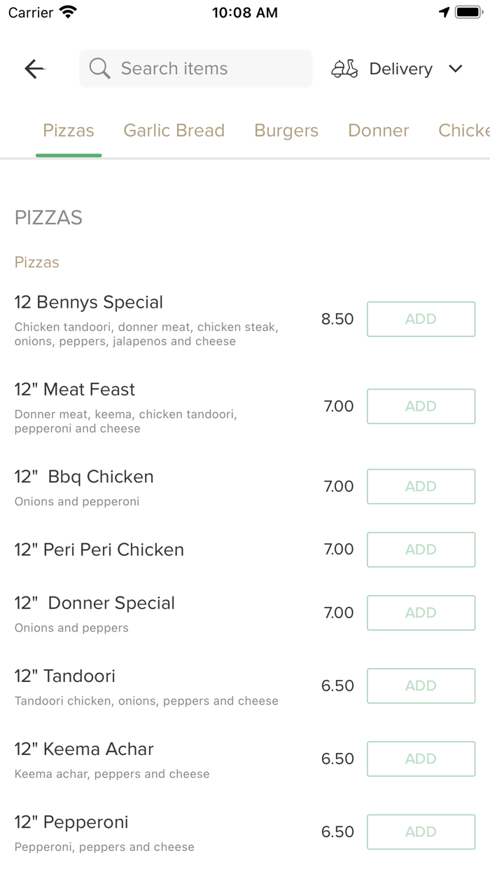Expand the chevron next to Delivery

[x=455, y=69]
